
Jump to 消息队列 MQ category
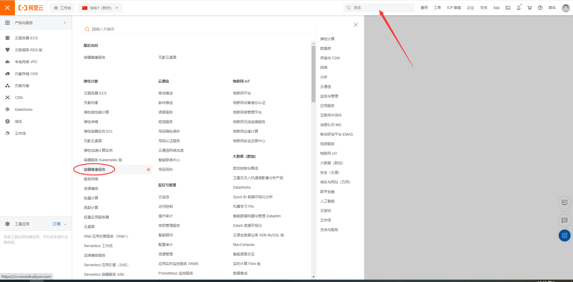(x=331, y=125)
